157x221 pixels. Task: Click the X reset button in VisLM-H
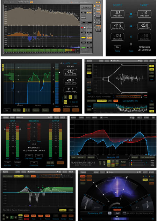(x=65, y=97)
